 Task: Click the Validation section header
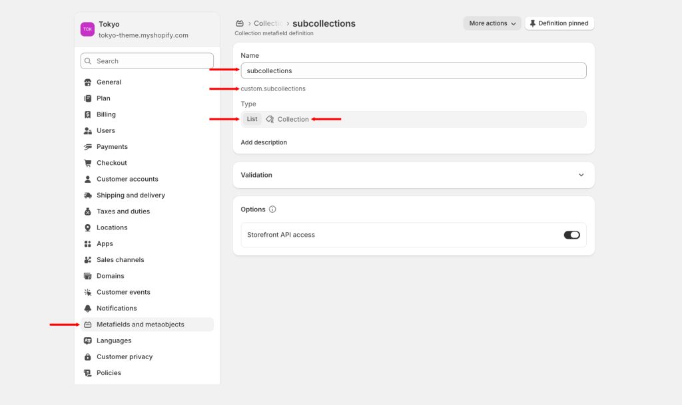pyautogui.click(x=413, y=175)
